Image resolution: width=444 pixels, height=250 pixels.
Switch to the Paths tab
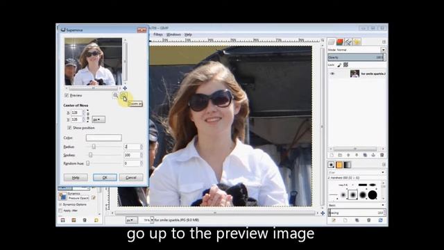(x=348, y=42)
